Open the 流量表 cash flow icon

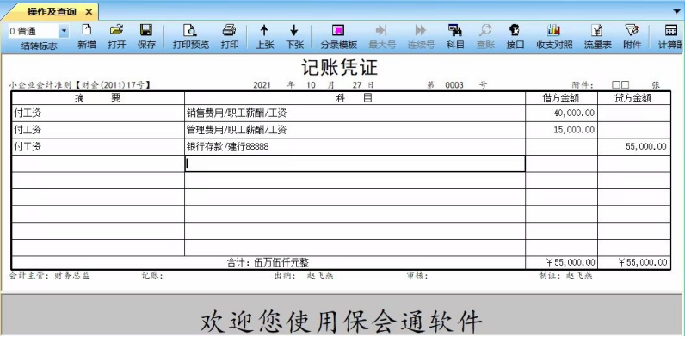597,36
